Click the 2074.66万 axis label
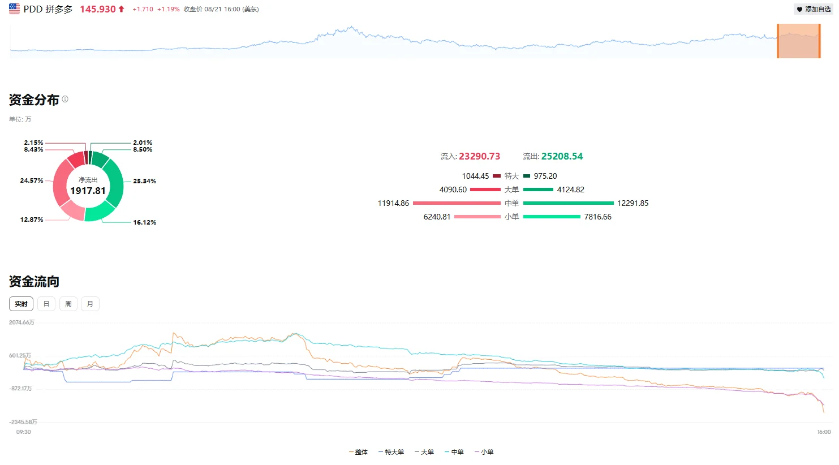Viewport: 839px width, 465px height. (x=21, y=322)
